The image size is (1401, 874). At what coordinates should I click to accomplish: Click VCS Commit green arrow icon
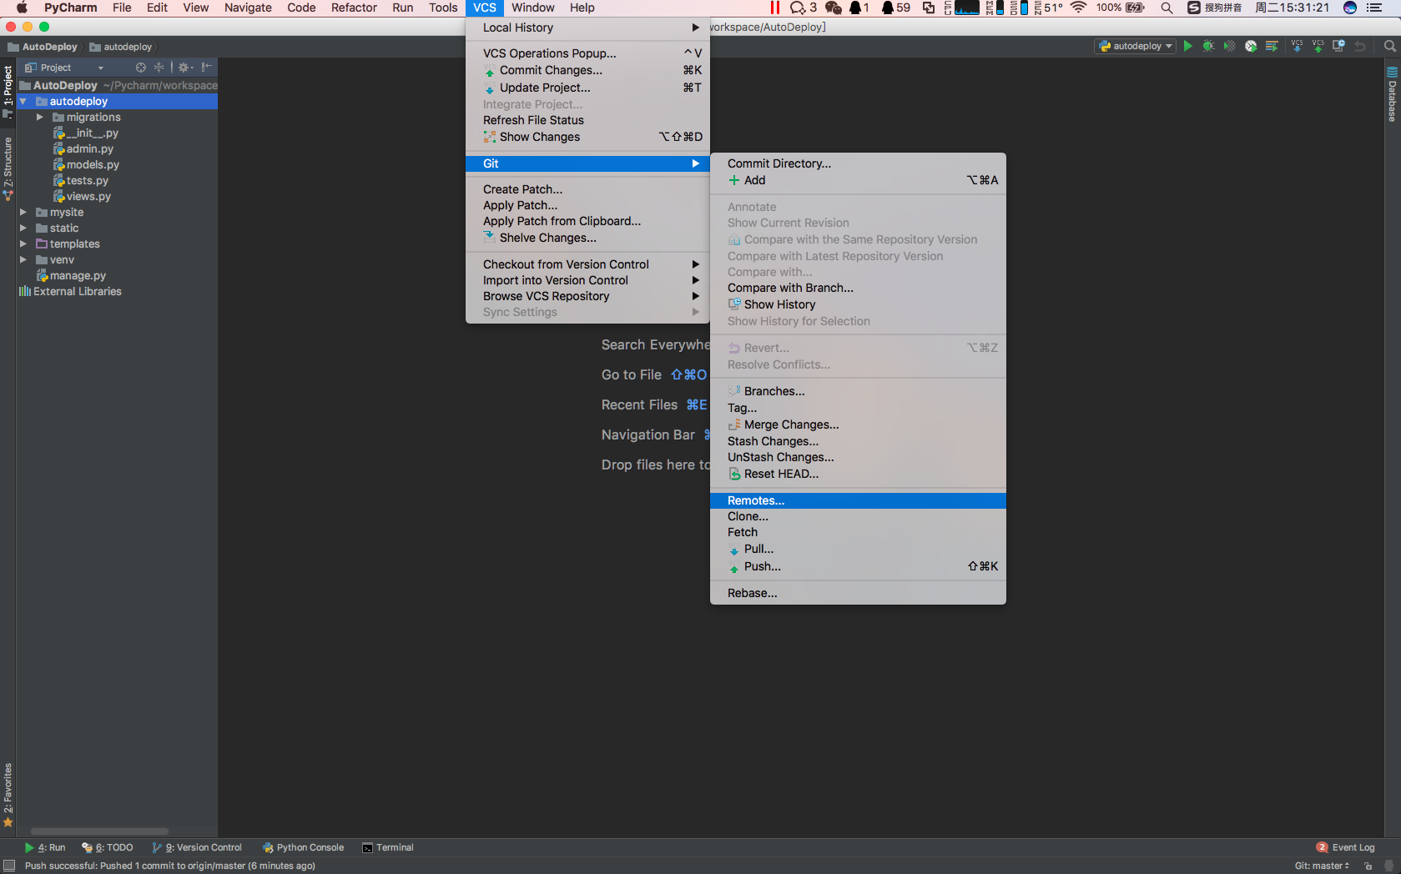pyautogui.click(x=1318, y=46)
